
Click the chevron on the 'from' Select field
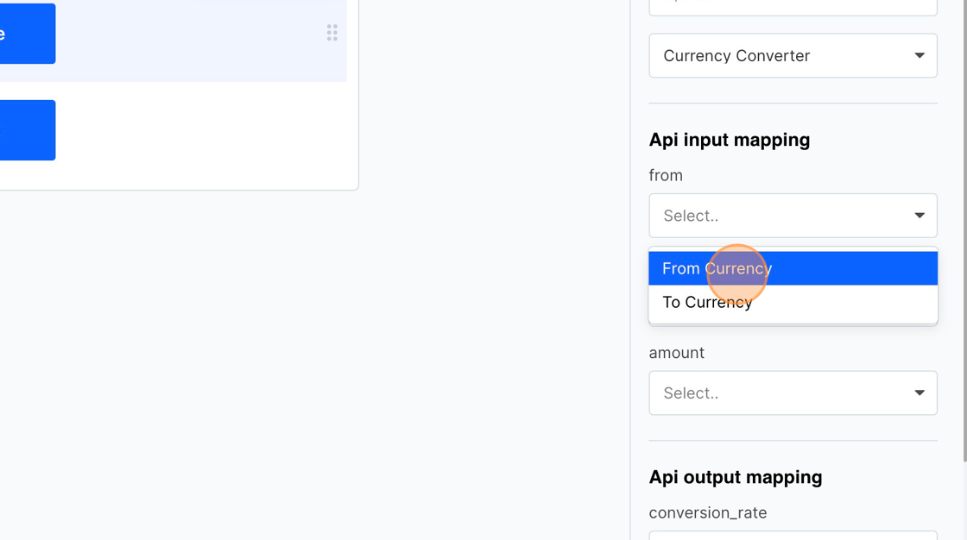tap(919, 215)
